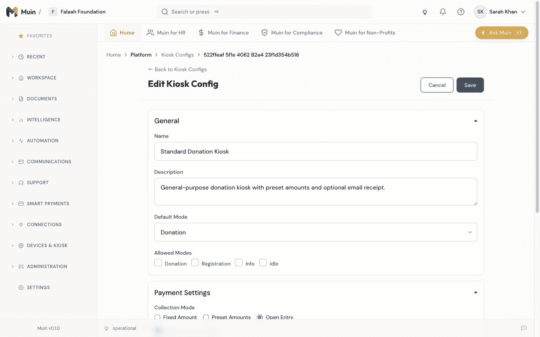Click the Support headset icon
This screenshot has height=337, width=540.
click(x=21, y=183)
